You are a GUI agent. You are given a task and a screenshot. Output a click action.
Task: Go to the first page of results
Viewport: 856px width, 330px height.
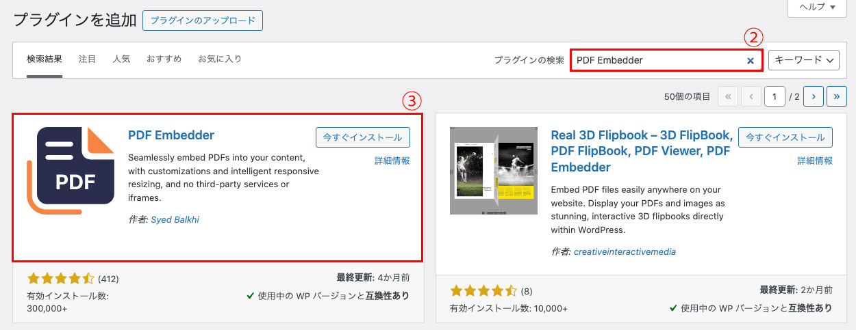tap(728, 97)
